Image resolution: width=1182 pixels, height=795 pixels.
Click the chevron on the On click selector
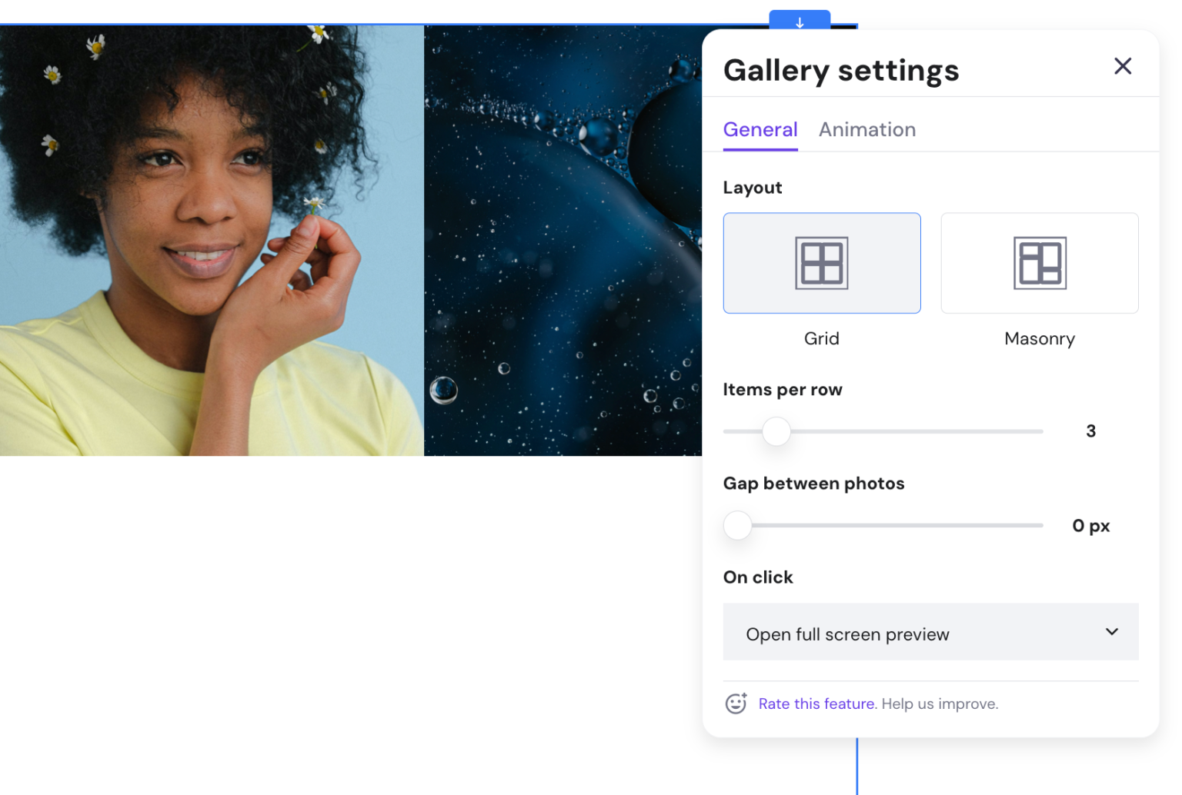1111,632
